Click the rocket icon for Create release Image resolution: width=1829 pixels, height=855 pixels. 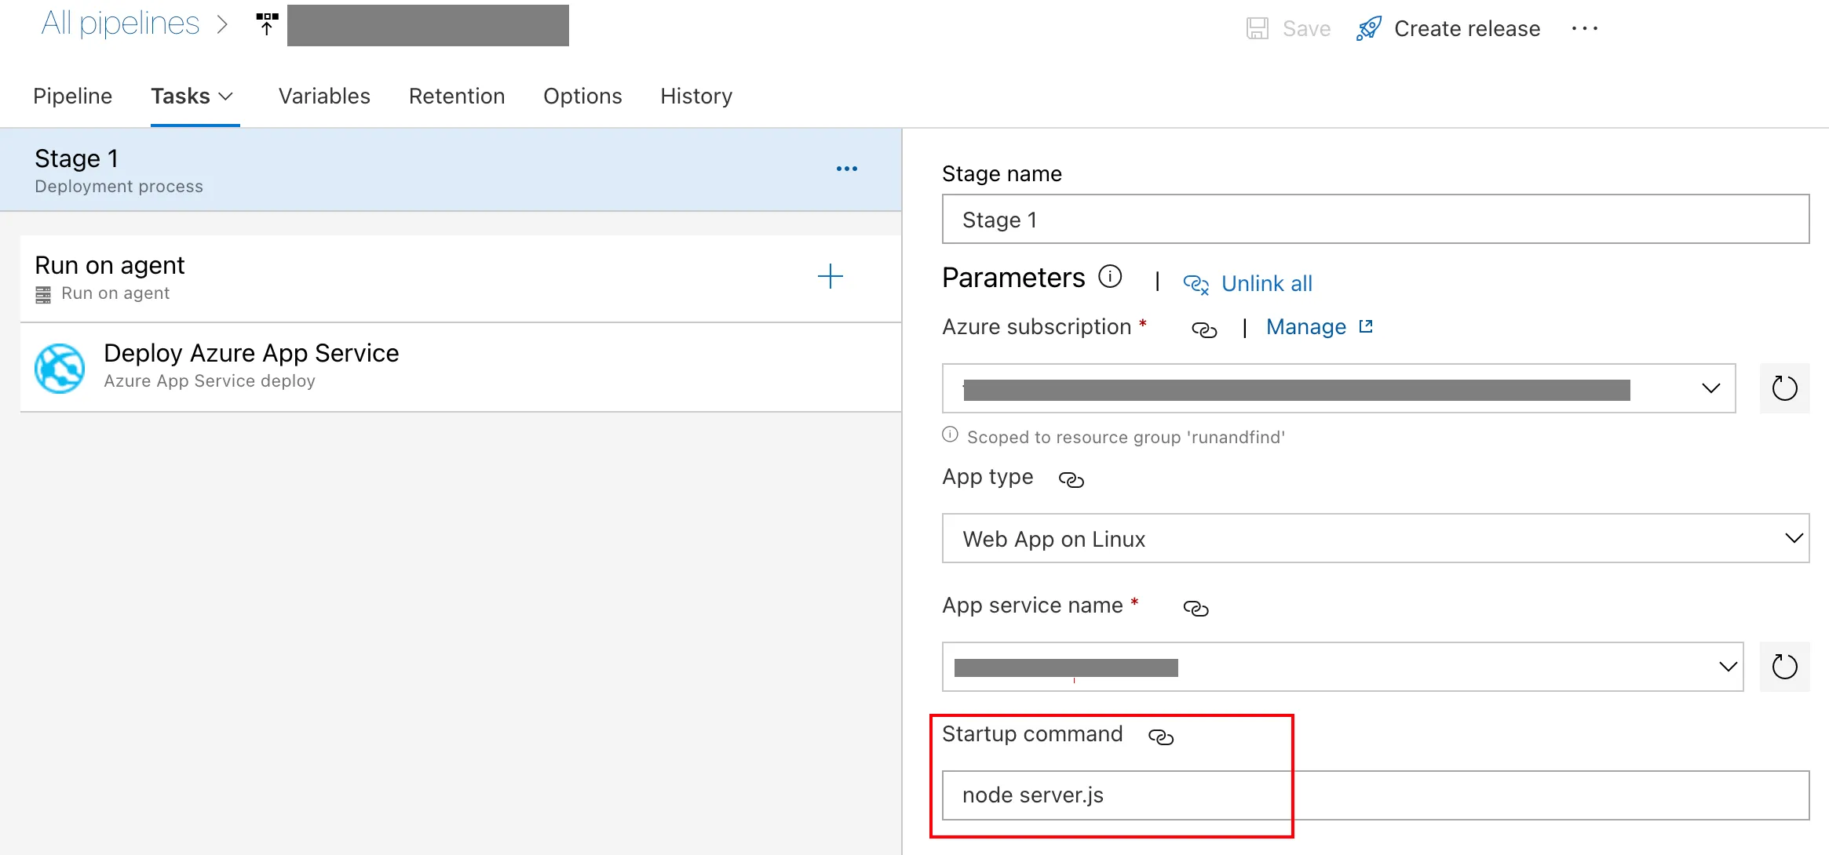point(1368,29)
